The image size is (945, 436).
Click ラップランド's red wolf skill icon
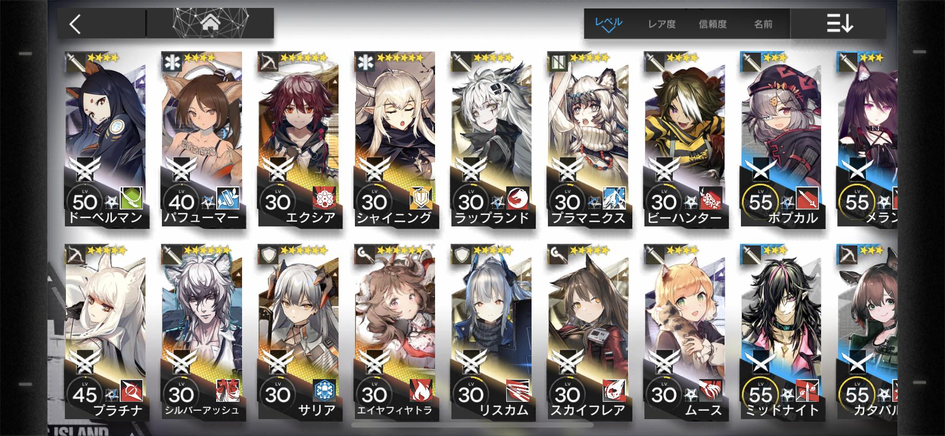click(517, 198)
